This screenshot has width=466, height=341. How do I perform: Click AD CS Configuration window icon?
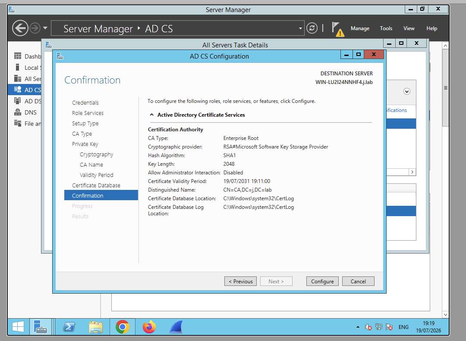(60, 56)
